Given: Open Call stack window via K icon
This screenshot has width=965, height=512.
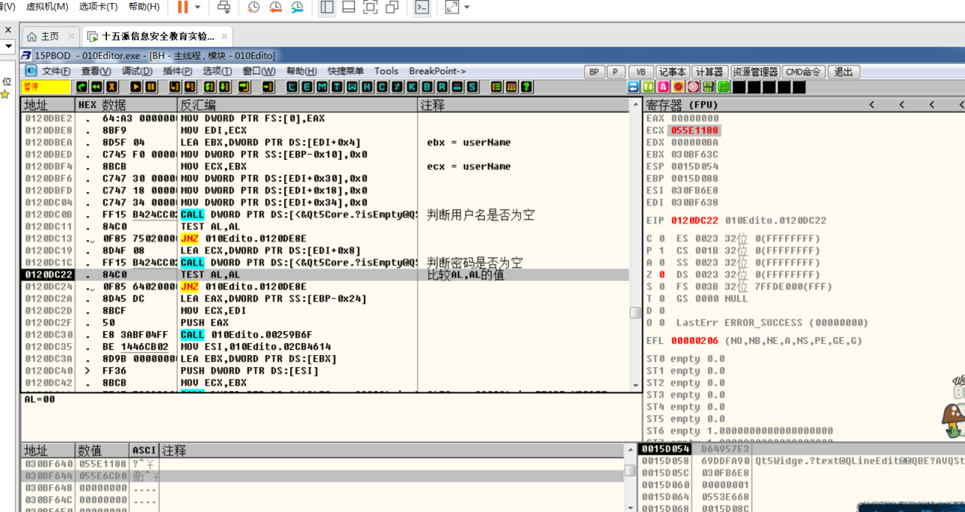Looking at the screenshot, I should tap(412, 87).
